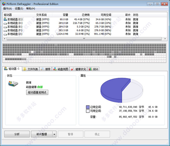The width and height of the screenshot is (170, 146).
Task: Click the large drive icon in 状态 panel
Action: click(x=13, y=84)
